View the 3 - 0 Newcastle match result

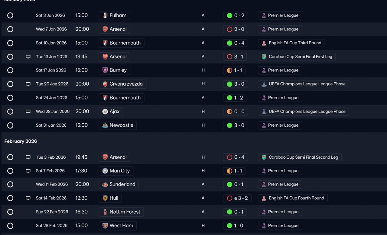tap(236, 125)
